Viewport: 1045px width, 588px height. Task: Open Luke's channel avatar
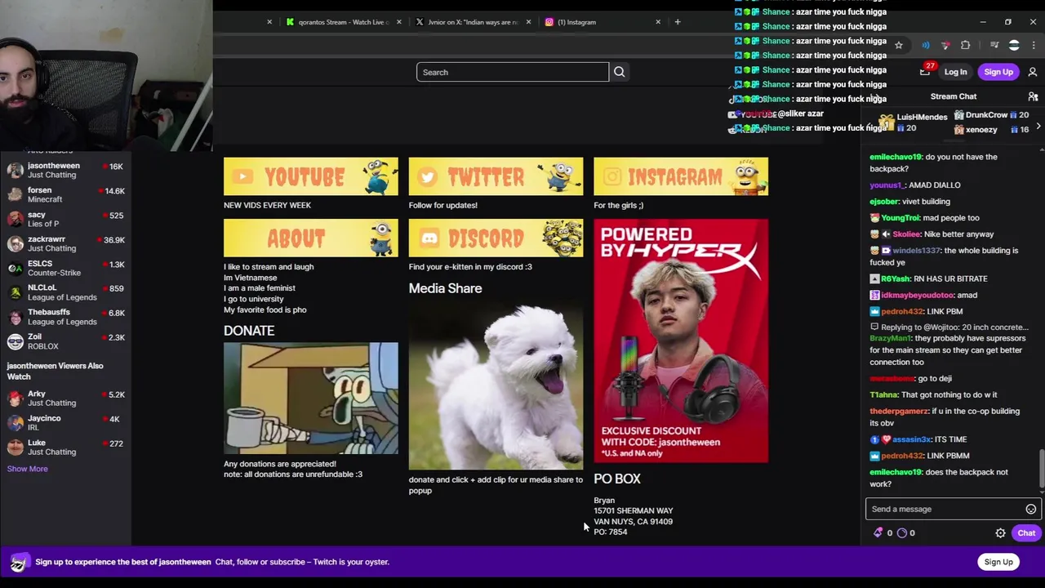tap(15, 448)
